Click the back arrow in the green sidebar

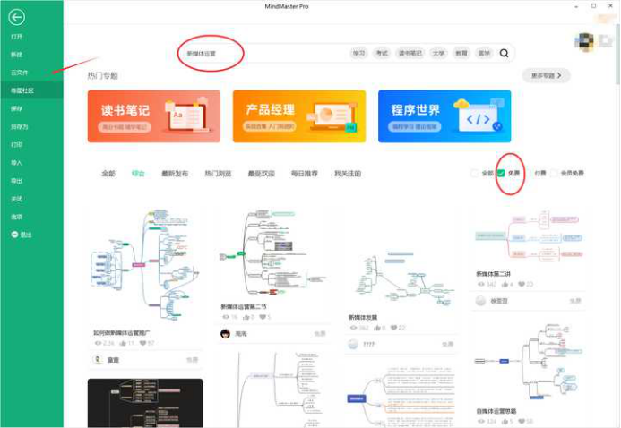pyautogui.click(x=16, y=17)
